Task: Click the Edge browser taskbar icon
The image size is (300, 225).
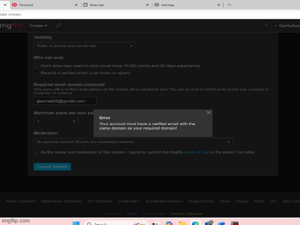Action: pyautogui.click(x=195, y=223)
